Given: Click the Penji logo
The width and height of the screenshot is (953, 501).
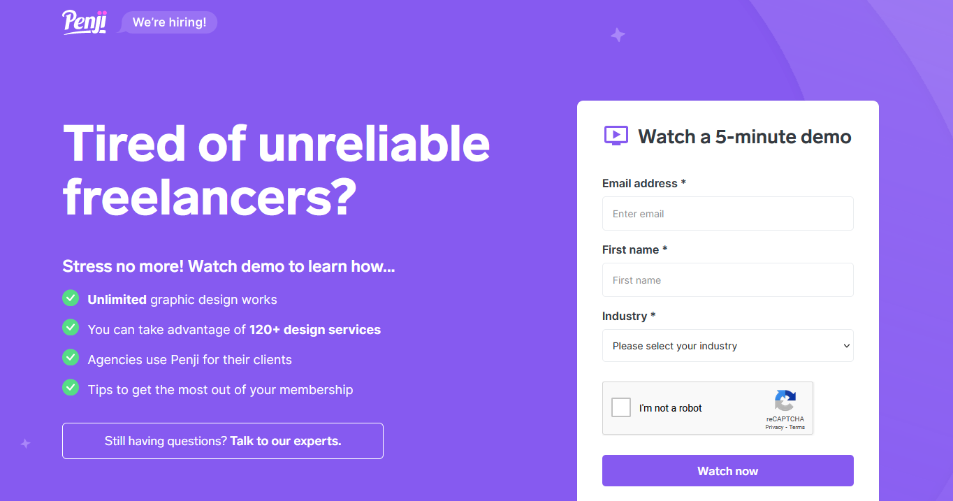Looking at the screenshot, I should 84,22.
